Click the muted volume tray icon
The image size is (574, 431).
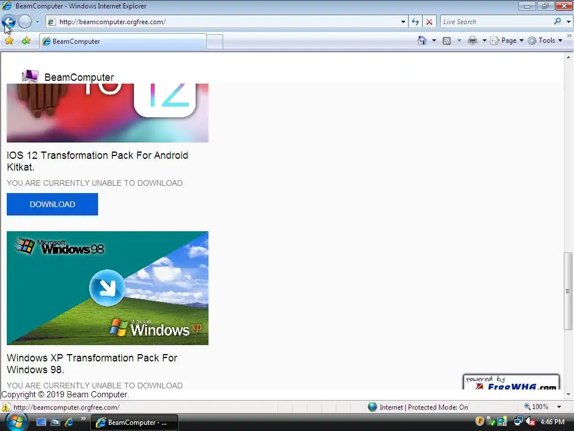530,422
